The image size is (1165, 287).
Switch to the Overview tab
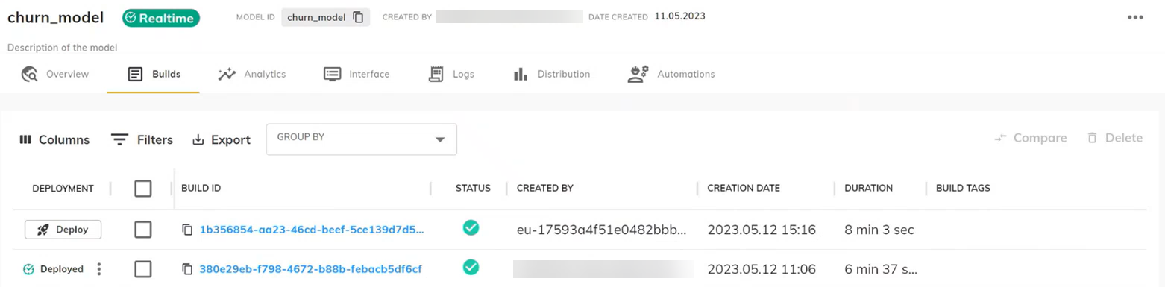pos(55,74)
